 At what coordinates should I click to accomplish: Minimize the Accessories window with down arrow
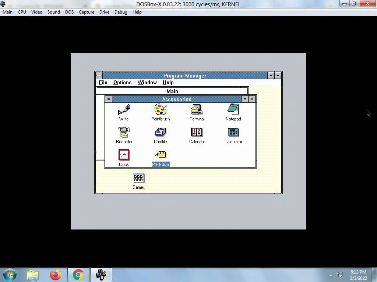245,99
